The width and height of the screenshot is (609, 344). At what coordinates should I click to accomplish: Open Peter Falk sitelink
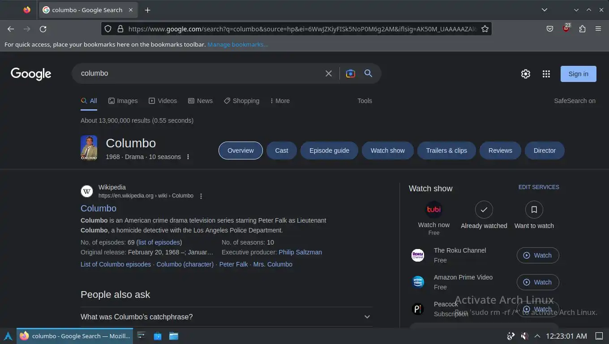(233, 264)
